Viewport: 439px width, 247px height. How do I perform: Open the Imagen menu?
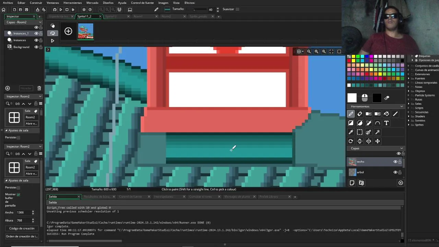pyautogui.click(x=163, y=3)
